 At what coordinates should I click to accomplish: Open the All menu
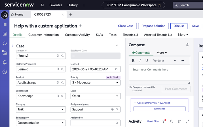point(42,5)
